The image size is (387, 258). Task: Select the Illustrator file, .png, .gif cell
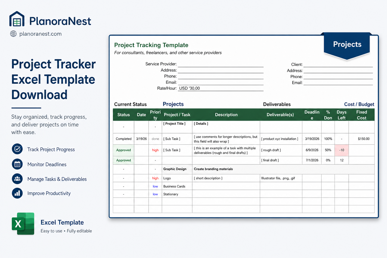pyautogui.click(x=281, y=178)
